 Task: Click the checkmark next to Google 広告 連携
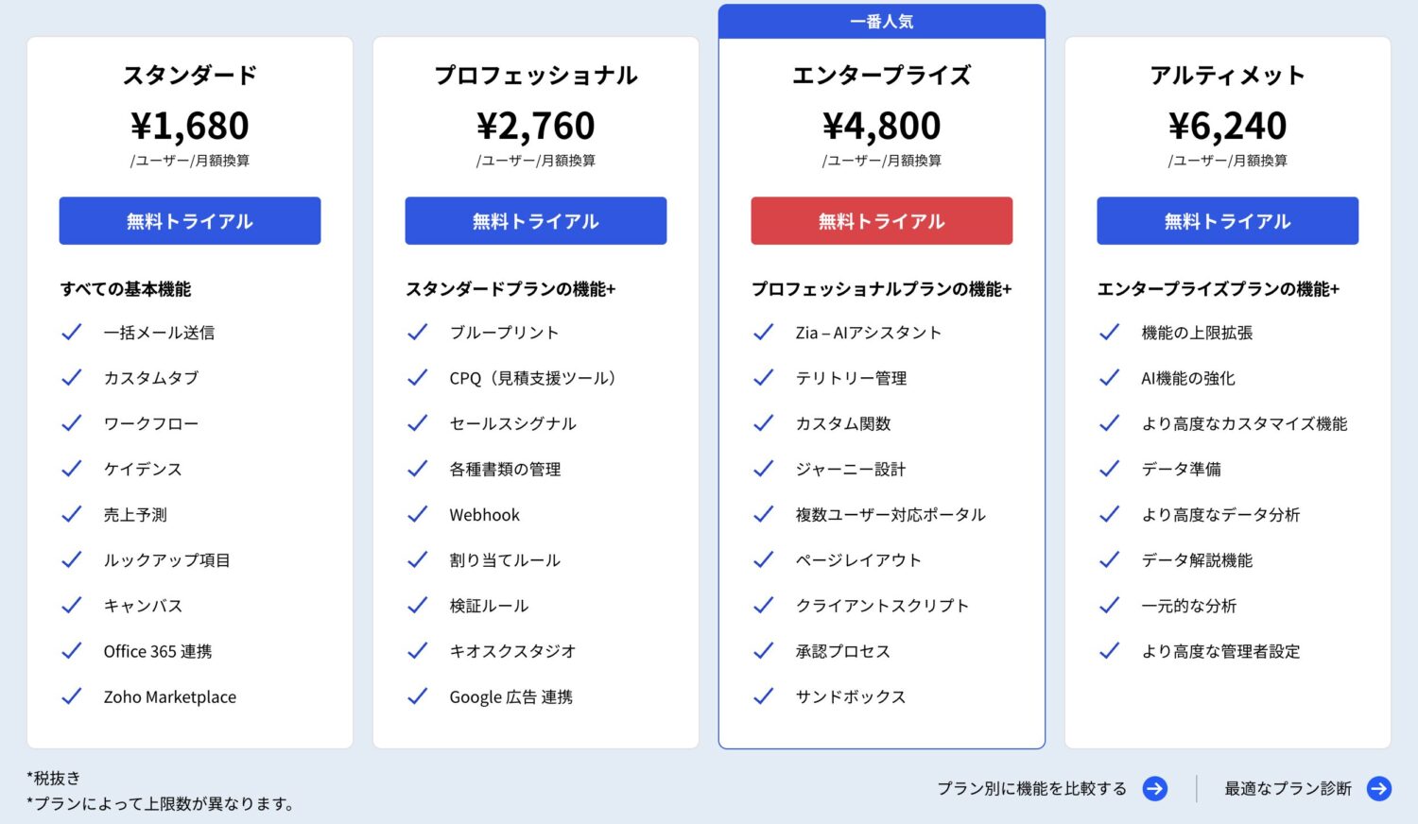coord(417,696)
